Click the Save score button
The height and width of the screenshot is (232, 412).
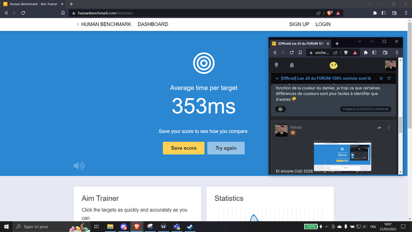(x=183, y=148)
